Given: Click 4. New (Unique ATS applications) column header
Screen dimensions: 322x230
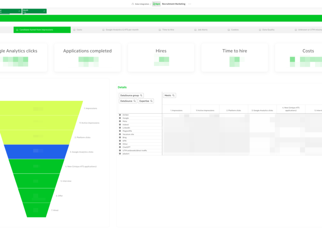Looking at the screenshot, I should click(x=291, y=109).
